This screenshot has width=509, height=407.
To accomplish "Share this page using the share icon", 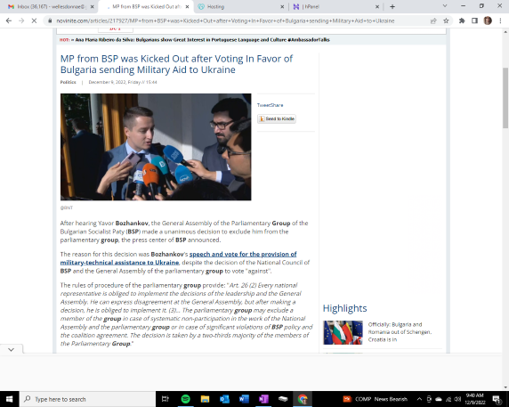I will tap(433, 20).
